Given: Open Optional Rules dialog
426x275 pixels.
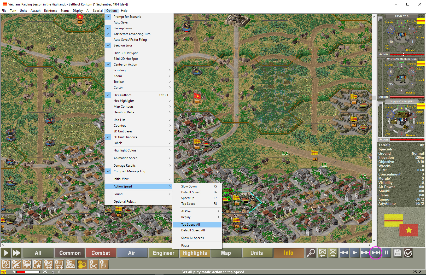Looking at the screenshot, I should tap(139, 202).
